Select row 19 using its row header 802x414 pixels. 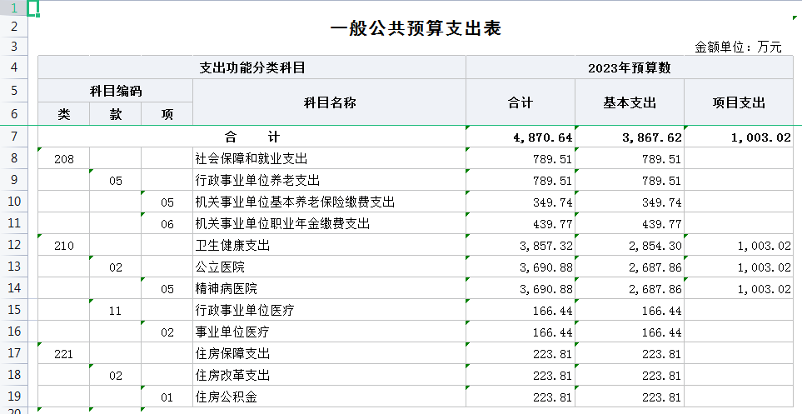coord(14,397)
